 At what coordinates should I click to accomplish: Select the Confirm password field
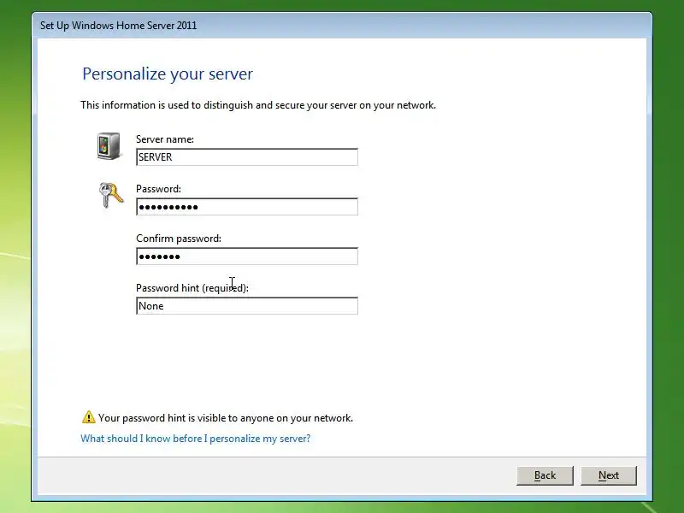(247, 256)
